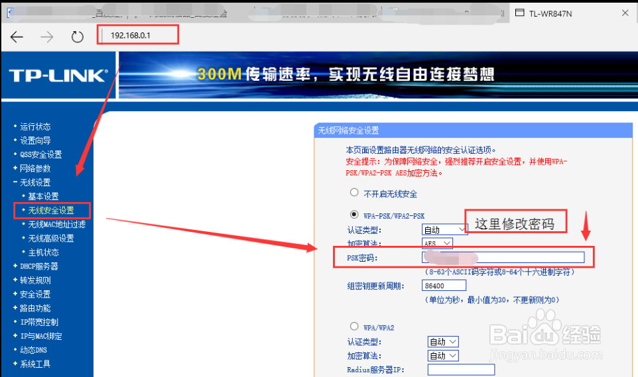638x377 pixels.
Task: Select 不开启无线安全 radio button
Action: coord(354,192)
